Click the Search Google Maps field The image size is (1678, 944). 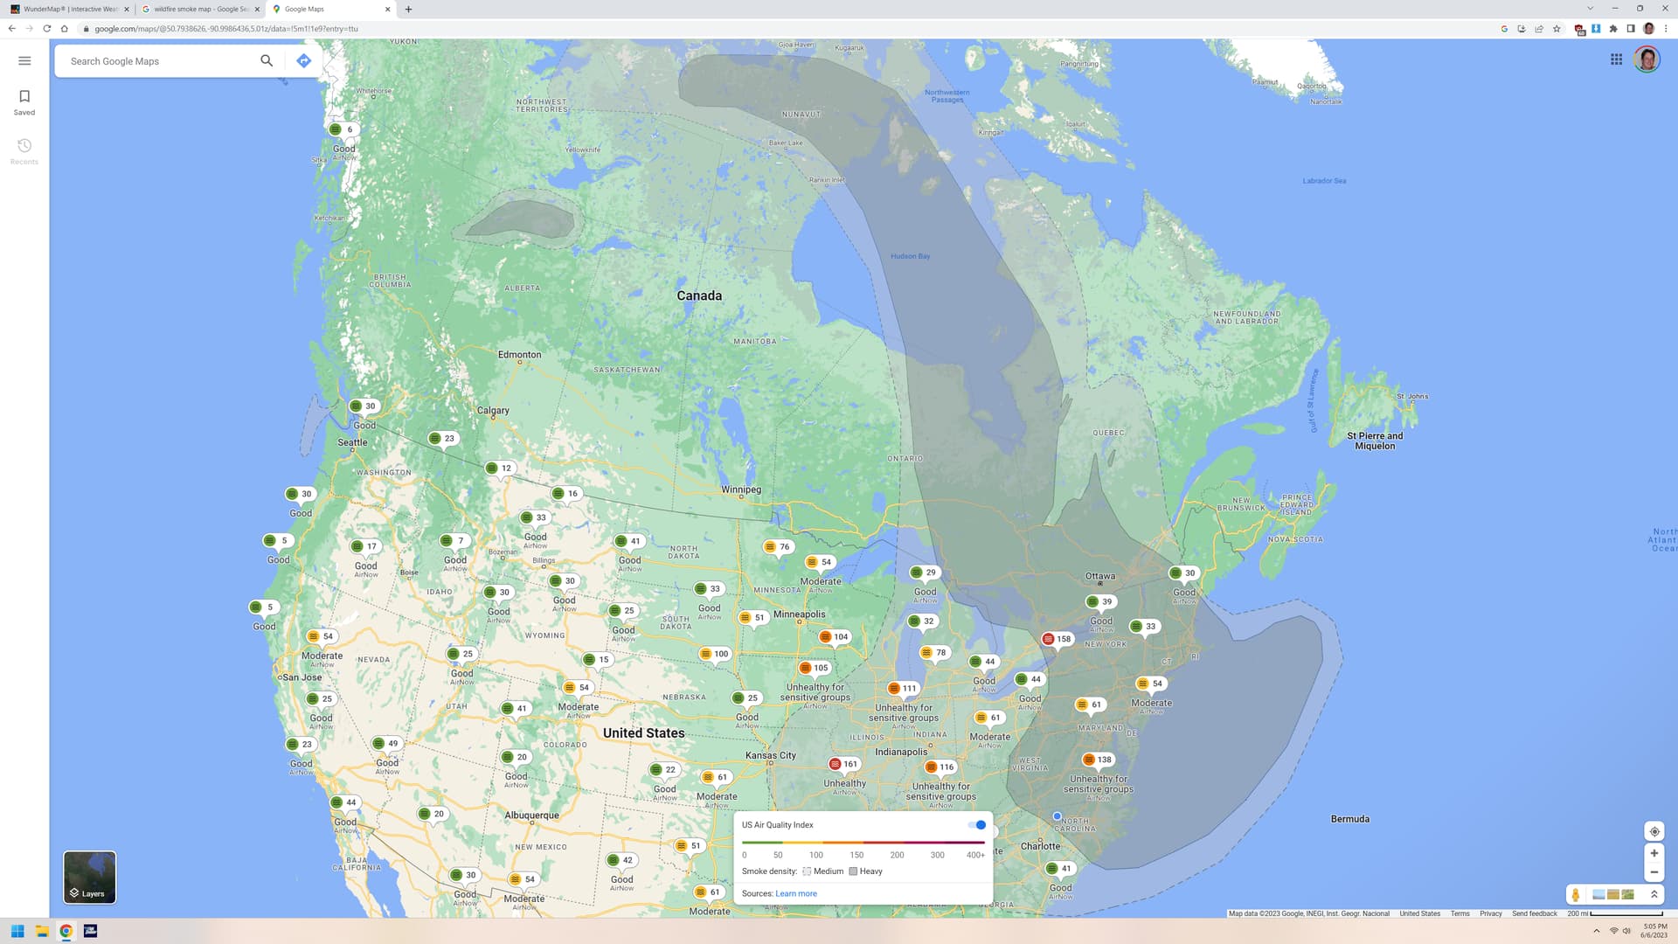coord(157,61)
